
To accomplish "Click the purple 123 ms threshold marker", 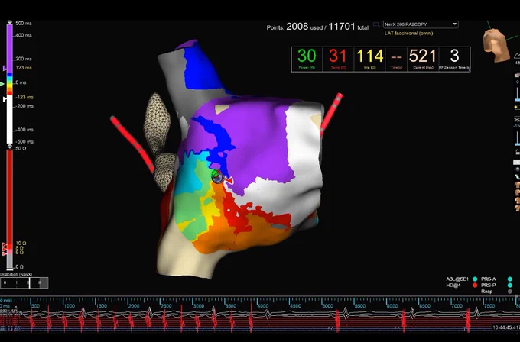I will click(5, 68).
